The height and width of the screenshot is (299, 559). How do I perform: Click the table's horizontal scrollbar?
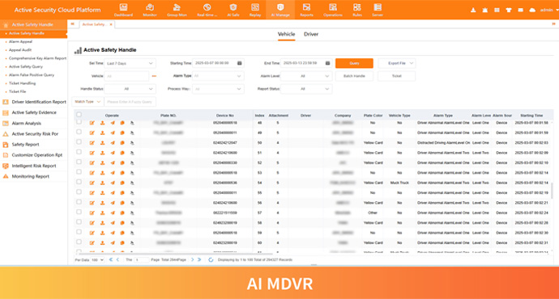click(176, 254)
